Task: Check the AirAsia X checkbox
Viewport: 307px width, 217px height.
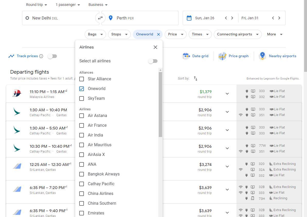Action: (x=82, y=155)
